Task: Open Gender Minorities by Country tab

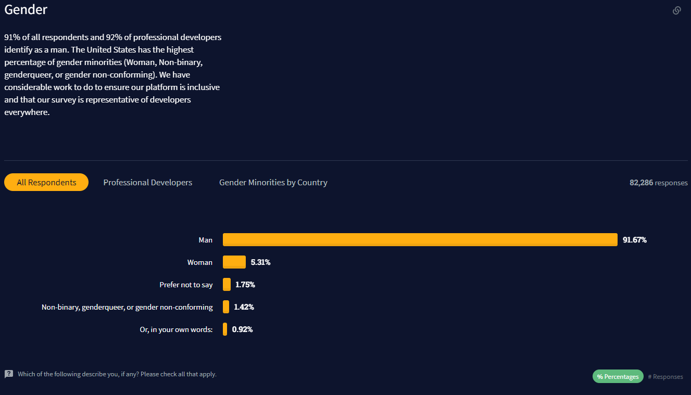Action: (x=273, y=182)
